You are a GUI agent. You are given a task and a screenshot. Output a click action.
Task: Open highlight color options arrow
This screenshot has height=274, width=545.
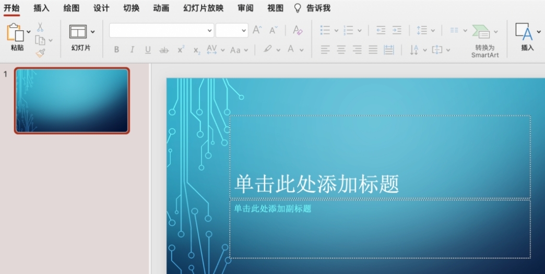(278, 50)
